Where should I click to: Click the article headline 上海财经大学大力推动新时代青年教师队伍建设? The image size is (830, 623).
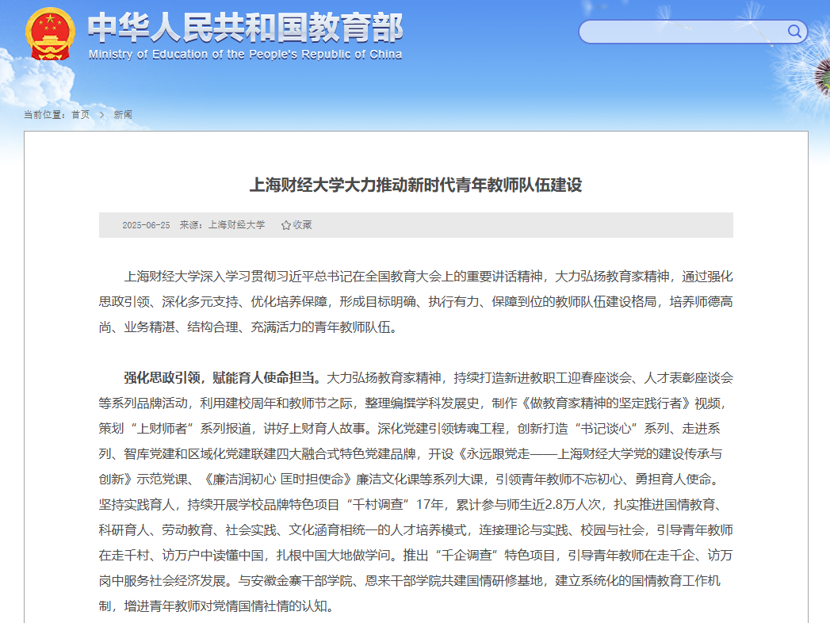tap(415, 185)
